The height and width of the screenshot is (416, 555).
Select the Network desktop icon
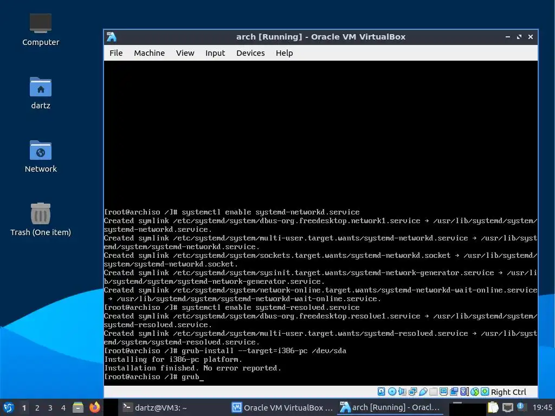click(x=40, y=157)
